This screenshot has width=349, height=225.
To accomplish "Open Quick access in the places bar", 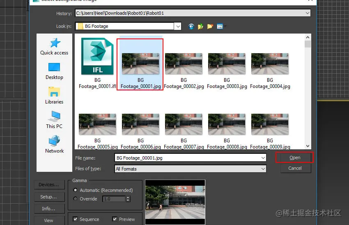I will coord(54,46).
